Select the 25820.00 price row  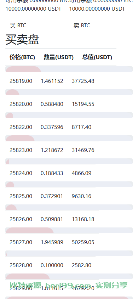[52, 104]
